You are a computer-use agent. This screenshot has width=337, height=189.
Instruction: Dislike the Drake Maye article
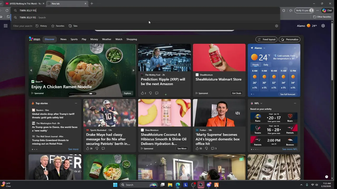pyautogui.click(x=97, y=149)
